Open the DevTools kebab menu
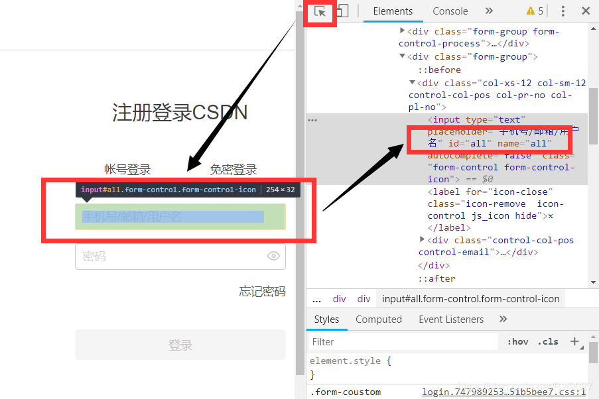599x399 pixels. [563, 11]
